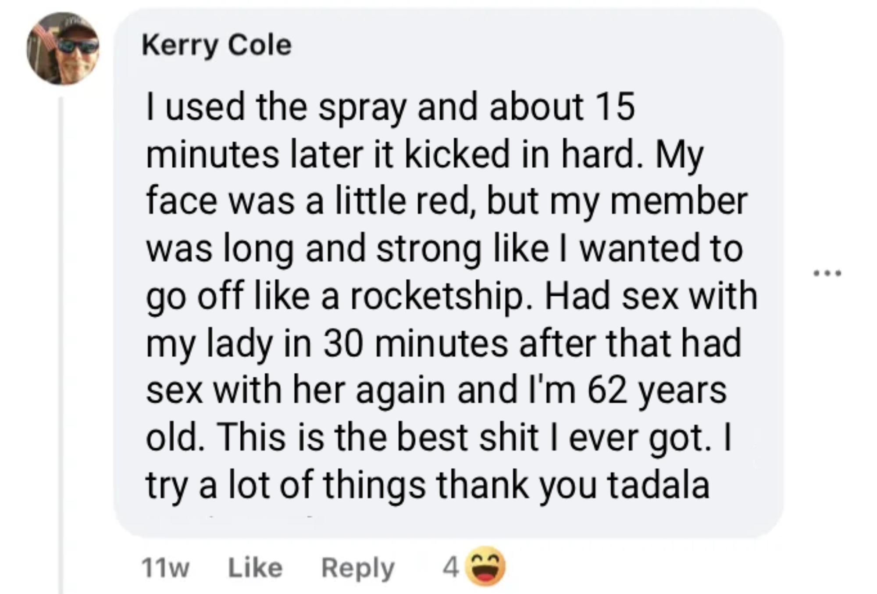Click the word "spray" in the comment
Image resolution: width=877 pixels, height=594 pixels.
361,108
